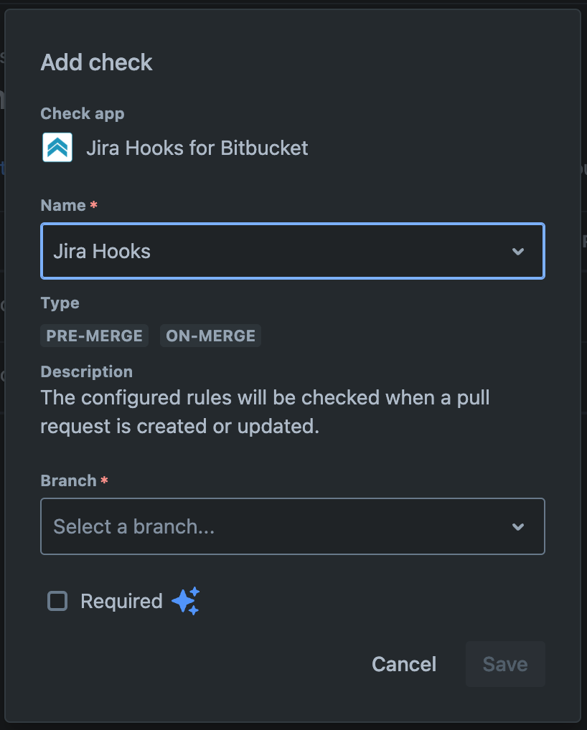
Task: Click the AI sparkles next to the checkbox
Action: 185,601
